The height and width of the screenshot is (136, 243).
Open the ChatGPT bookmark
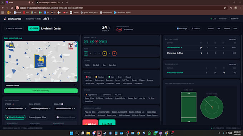point(74,12)
